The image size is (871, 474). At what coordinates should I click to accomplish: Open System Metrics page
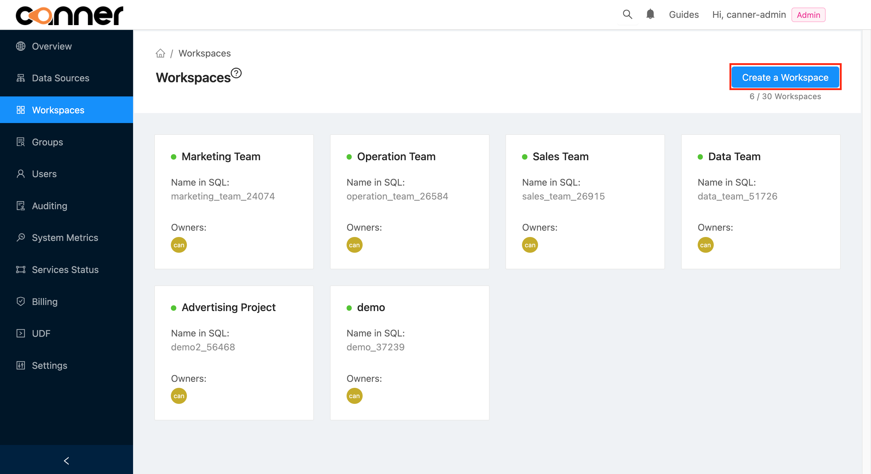click(66, 237)
